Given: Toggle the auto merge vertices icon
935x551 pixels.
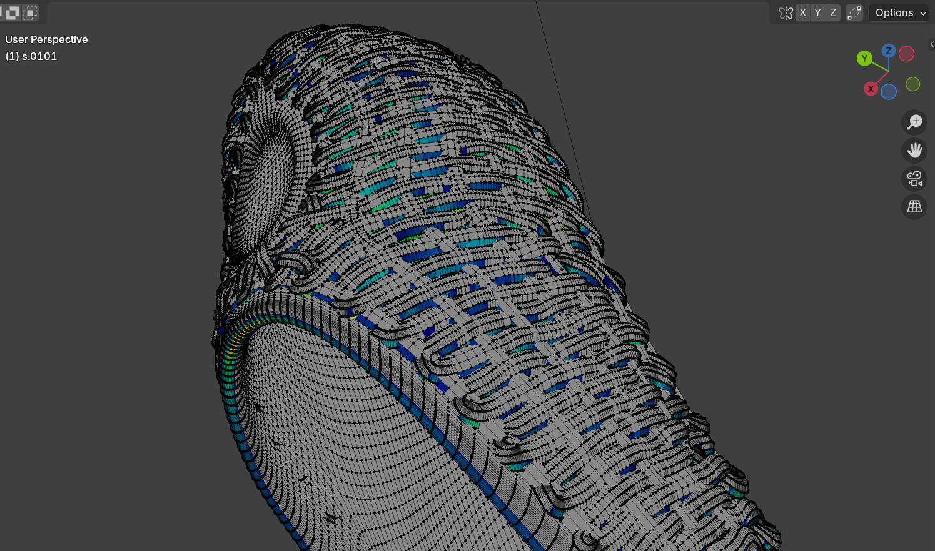Looking at the screenshot, I should click(x=854, y=13).
